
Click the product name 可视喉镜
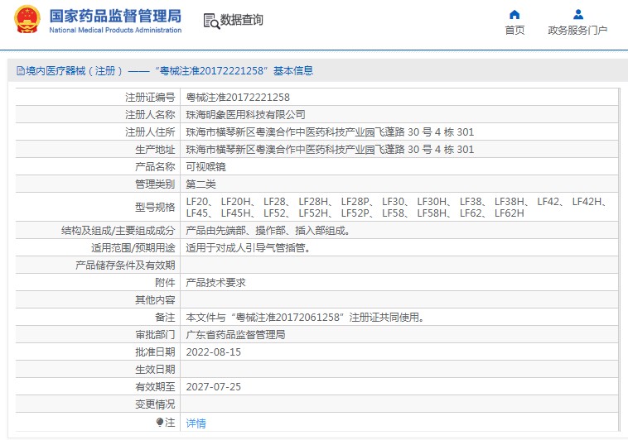click(x=205, y=166)
